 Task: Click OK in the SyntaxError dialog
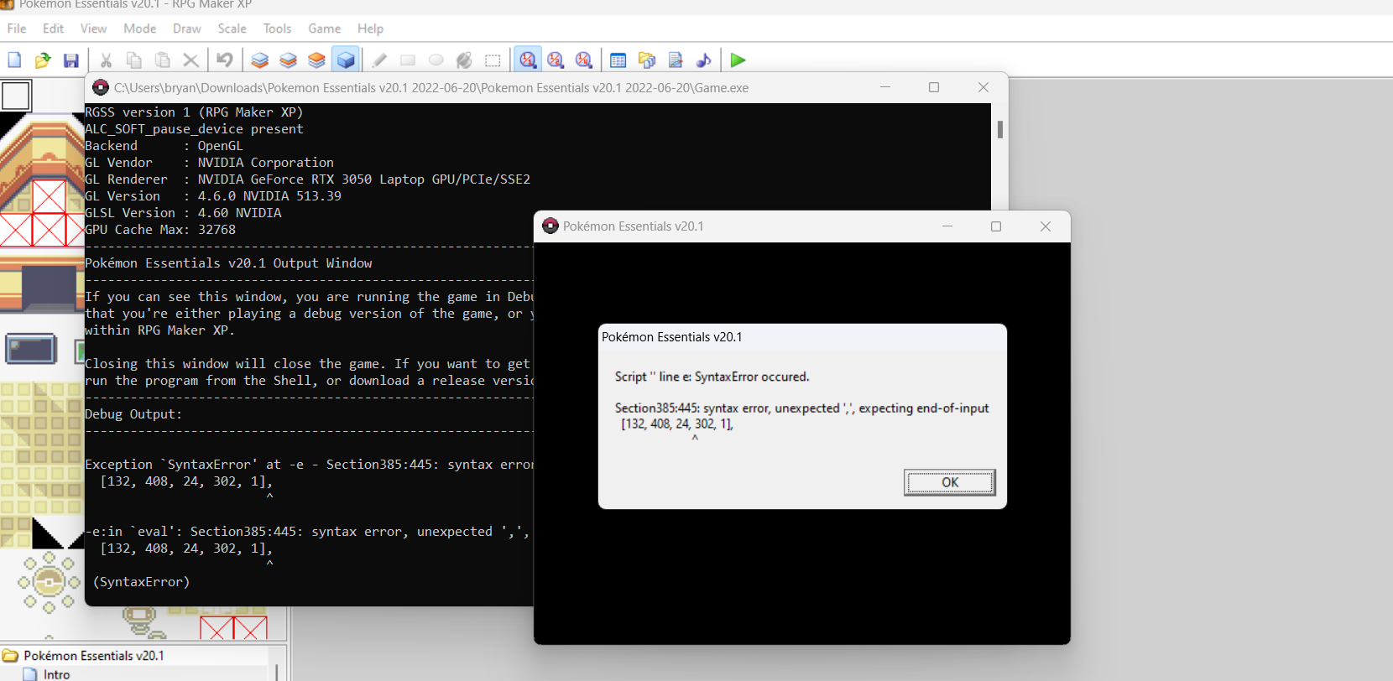[949, 482]
